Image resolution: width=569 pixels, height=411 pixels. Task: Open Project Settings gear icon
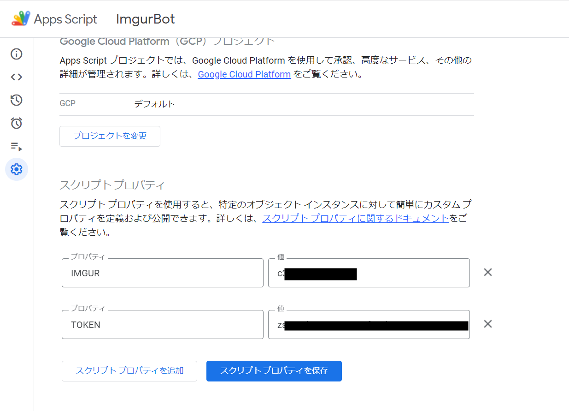(17, 170)
